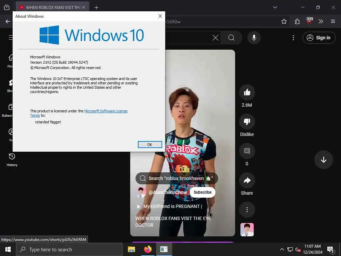Viewport: 341px width, 256px height.
Task: List all tabs dropdown arrow
Action: tap(275, 7)
